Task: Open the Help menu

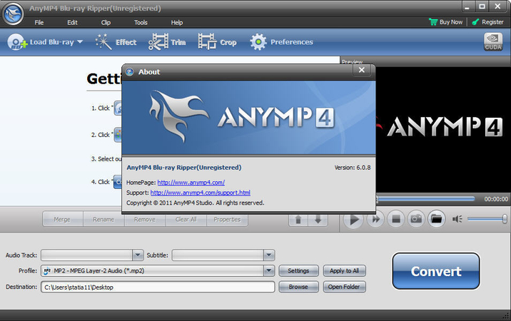Action: pyautogui.click(x=177, y=23)
